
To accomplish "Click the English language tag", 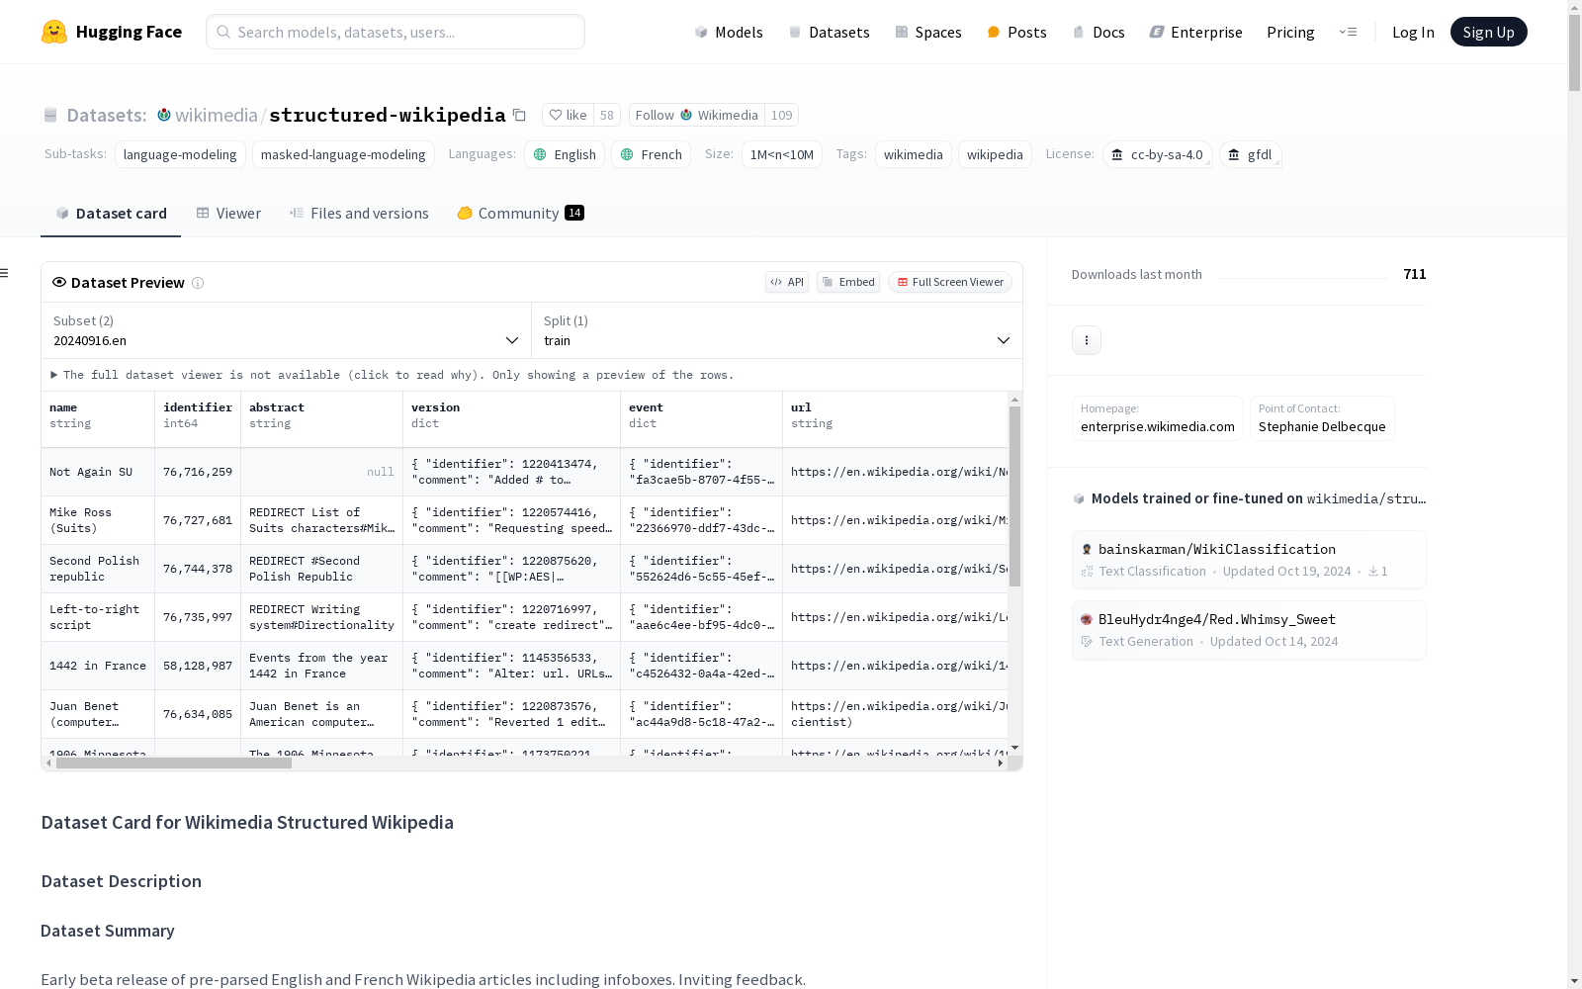I will [565, 154].
